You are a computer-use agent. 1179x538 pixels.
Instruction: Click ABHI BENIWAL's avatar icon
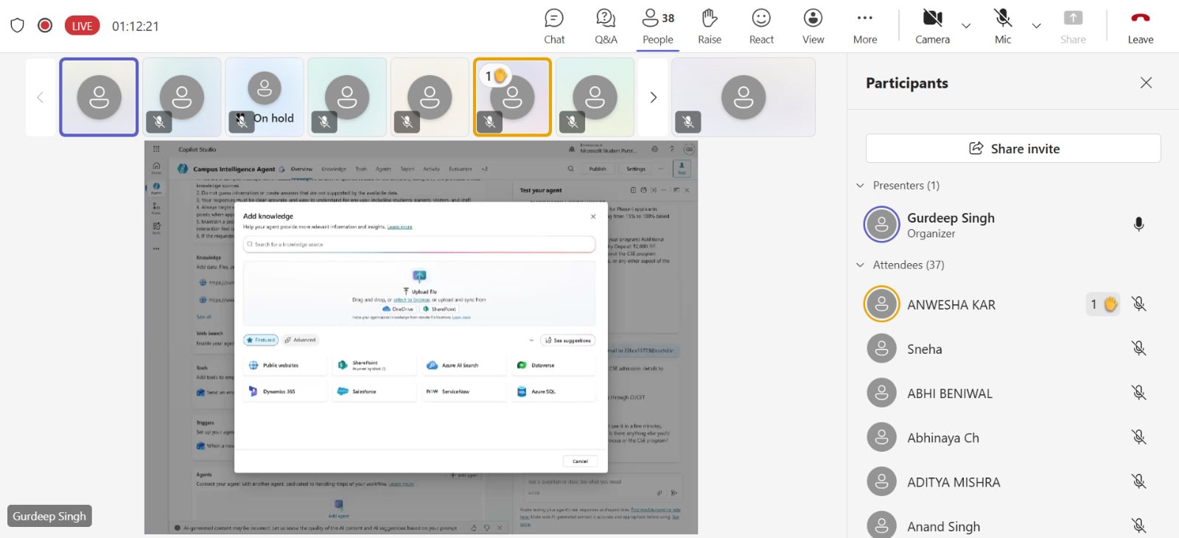[881, 393]
